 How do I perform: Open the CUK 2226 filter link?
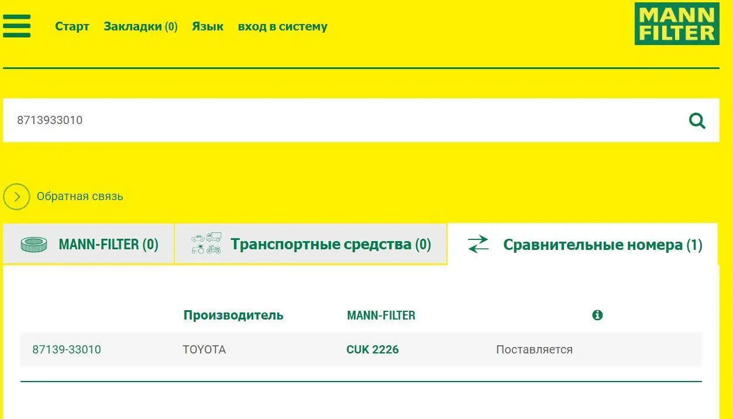pyautogui.click(x=373, y=350)
